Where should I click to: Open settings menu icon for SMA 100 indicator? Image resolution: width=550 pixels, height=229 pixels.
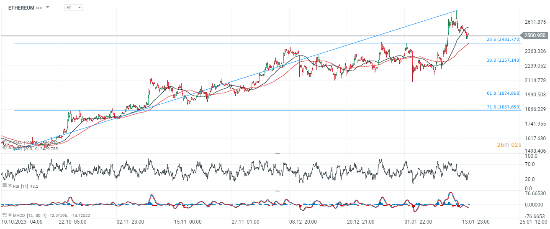pos(4,143)
